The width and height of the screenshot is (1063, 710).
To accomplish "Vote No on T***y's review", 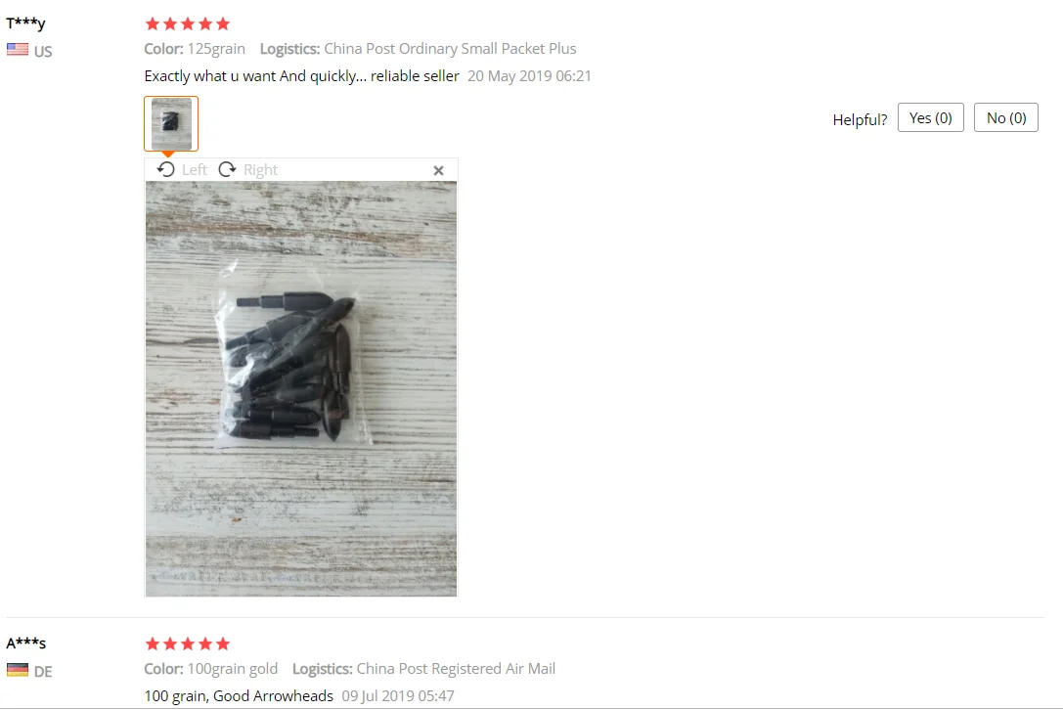I will 1006,118.
